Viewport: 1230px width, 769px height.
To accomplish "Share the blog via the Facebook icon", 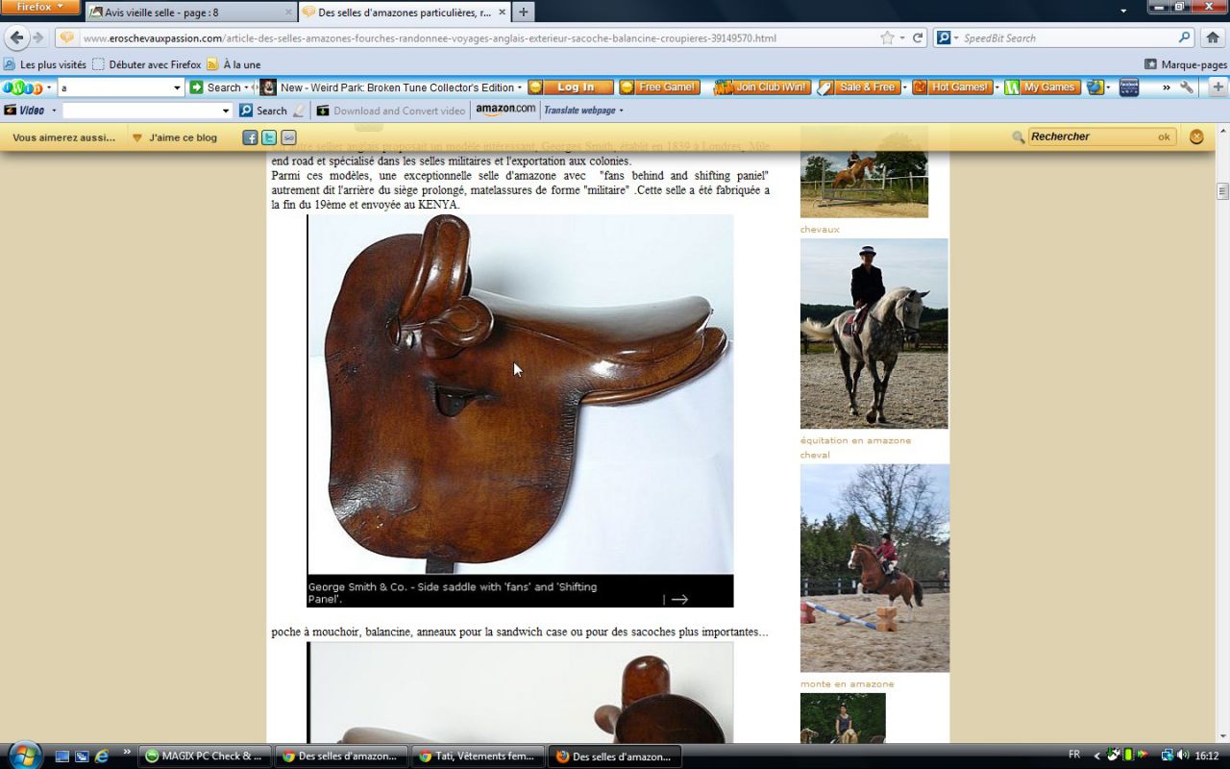I will click(250, 137).
